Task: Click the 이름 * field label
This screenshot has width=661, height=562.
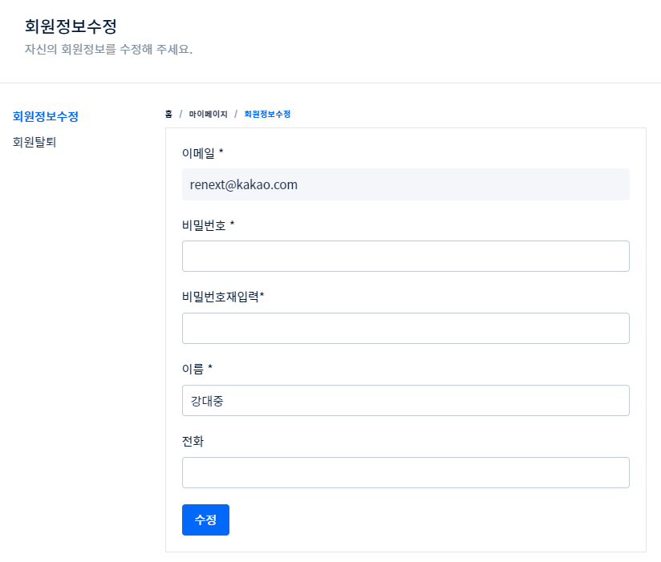Action: [197, 369]
